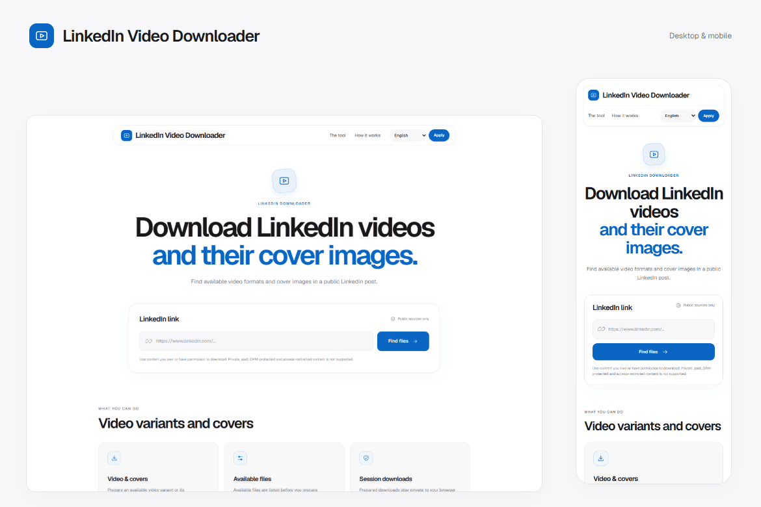Click the download icon on desktop Video & covers card
The image size is (761, 507).
114,458
